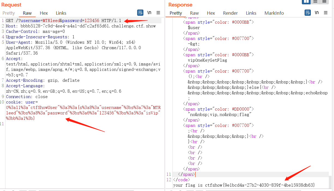The image size is (334, 191).
Task: Toggle non-printable \n characters in Response panel
Action: tap(317, 13)
